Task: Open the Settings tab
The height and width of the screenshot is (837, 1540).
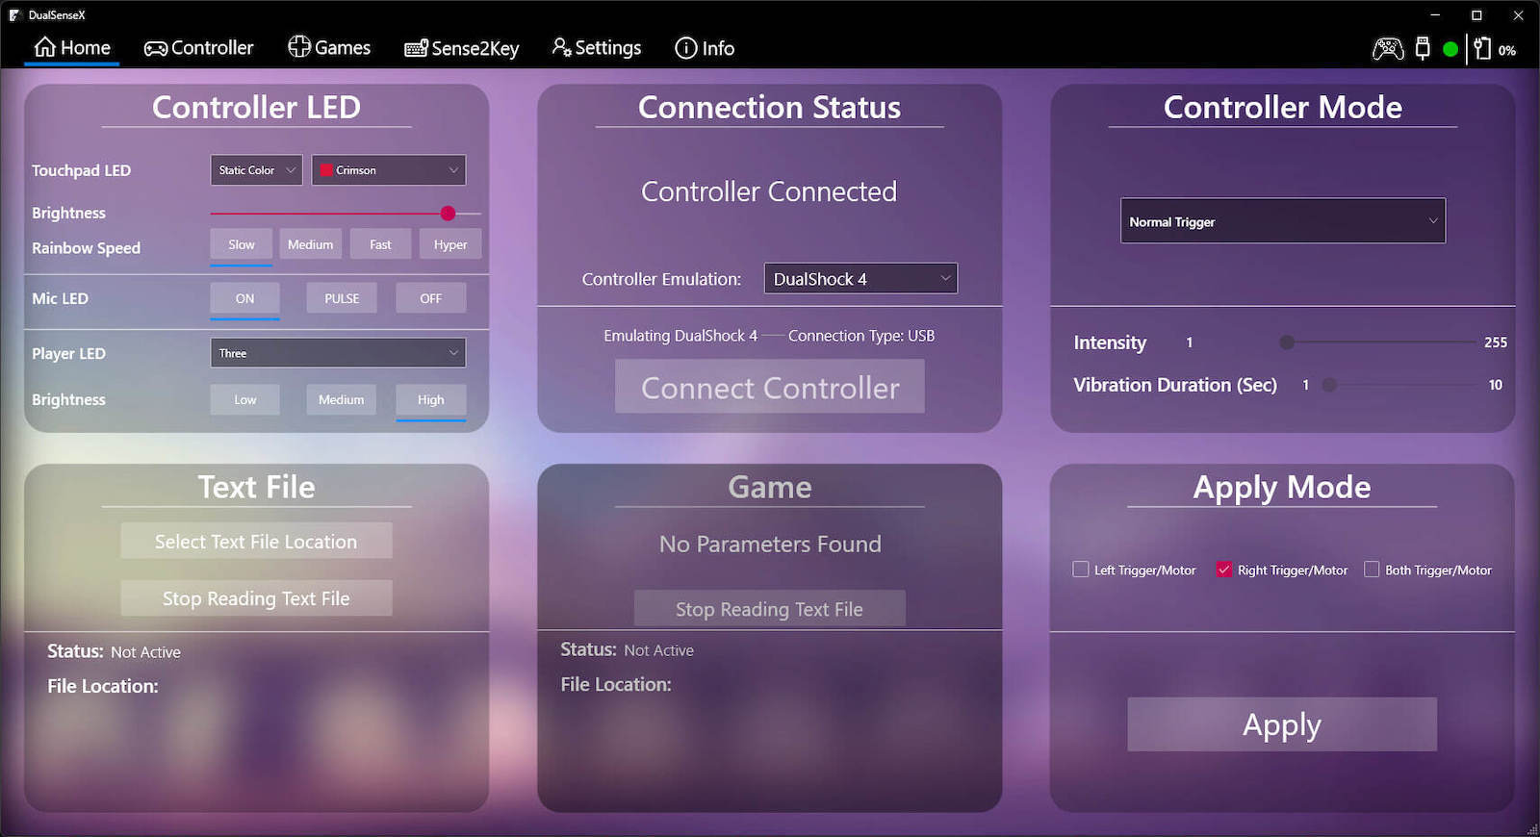Action: coord(596,48)
